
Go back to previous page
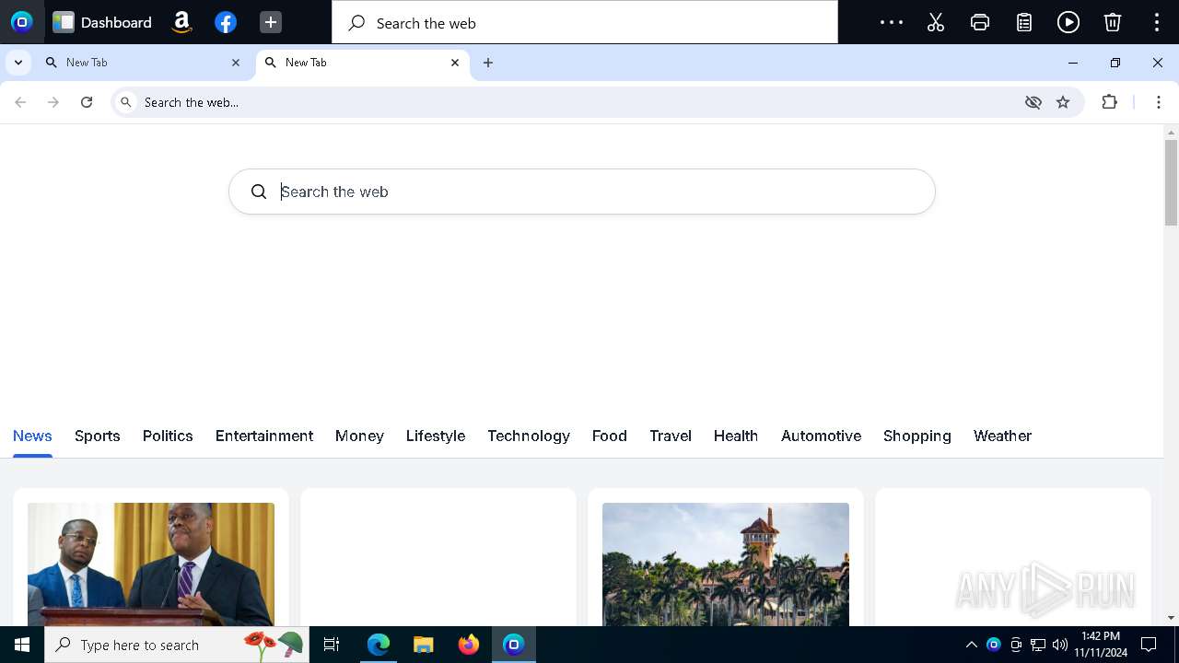pos(20,102)
